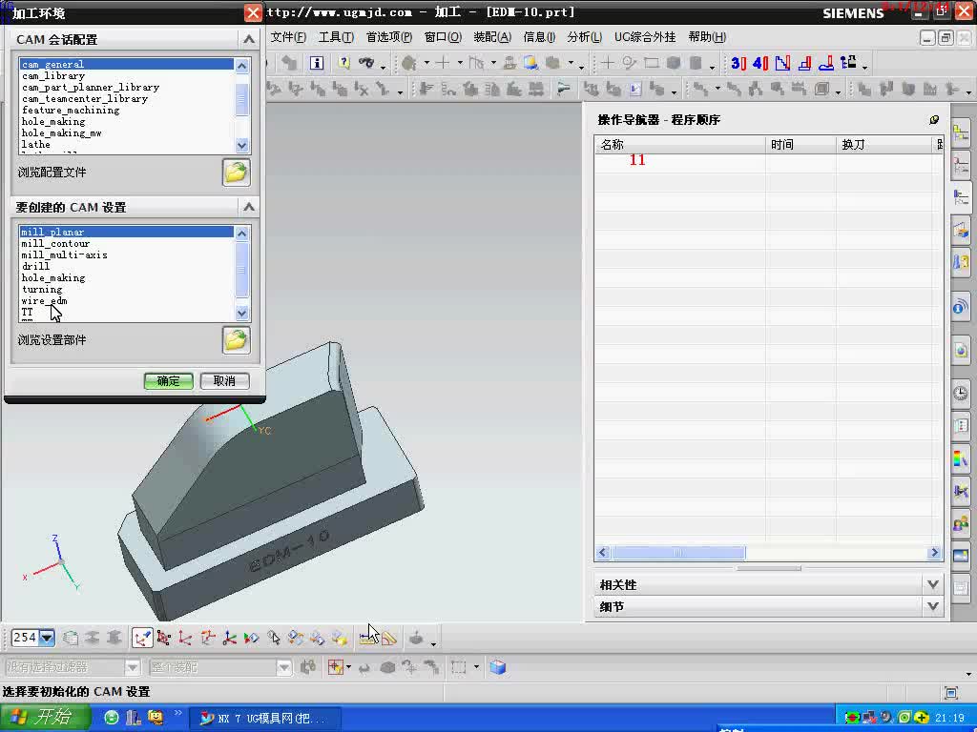This screenshot has height=732, width=977.
Task: Click topmost navigator icon in right sidebar
Action: point(960,133)
